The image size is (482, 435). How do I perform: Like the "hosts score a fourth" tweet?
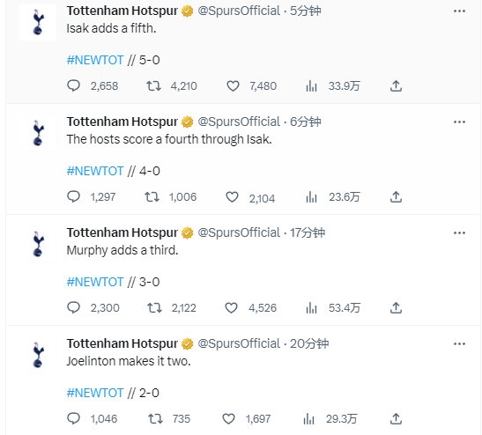click(x=232, y=197)
